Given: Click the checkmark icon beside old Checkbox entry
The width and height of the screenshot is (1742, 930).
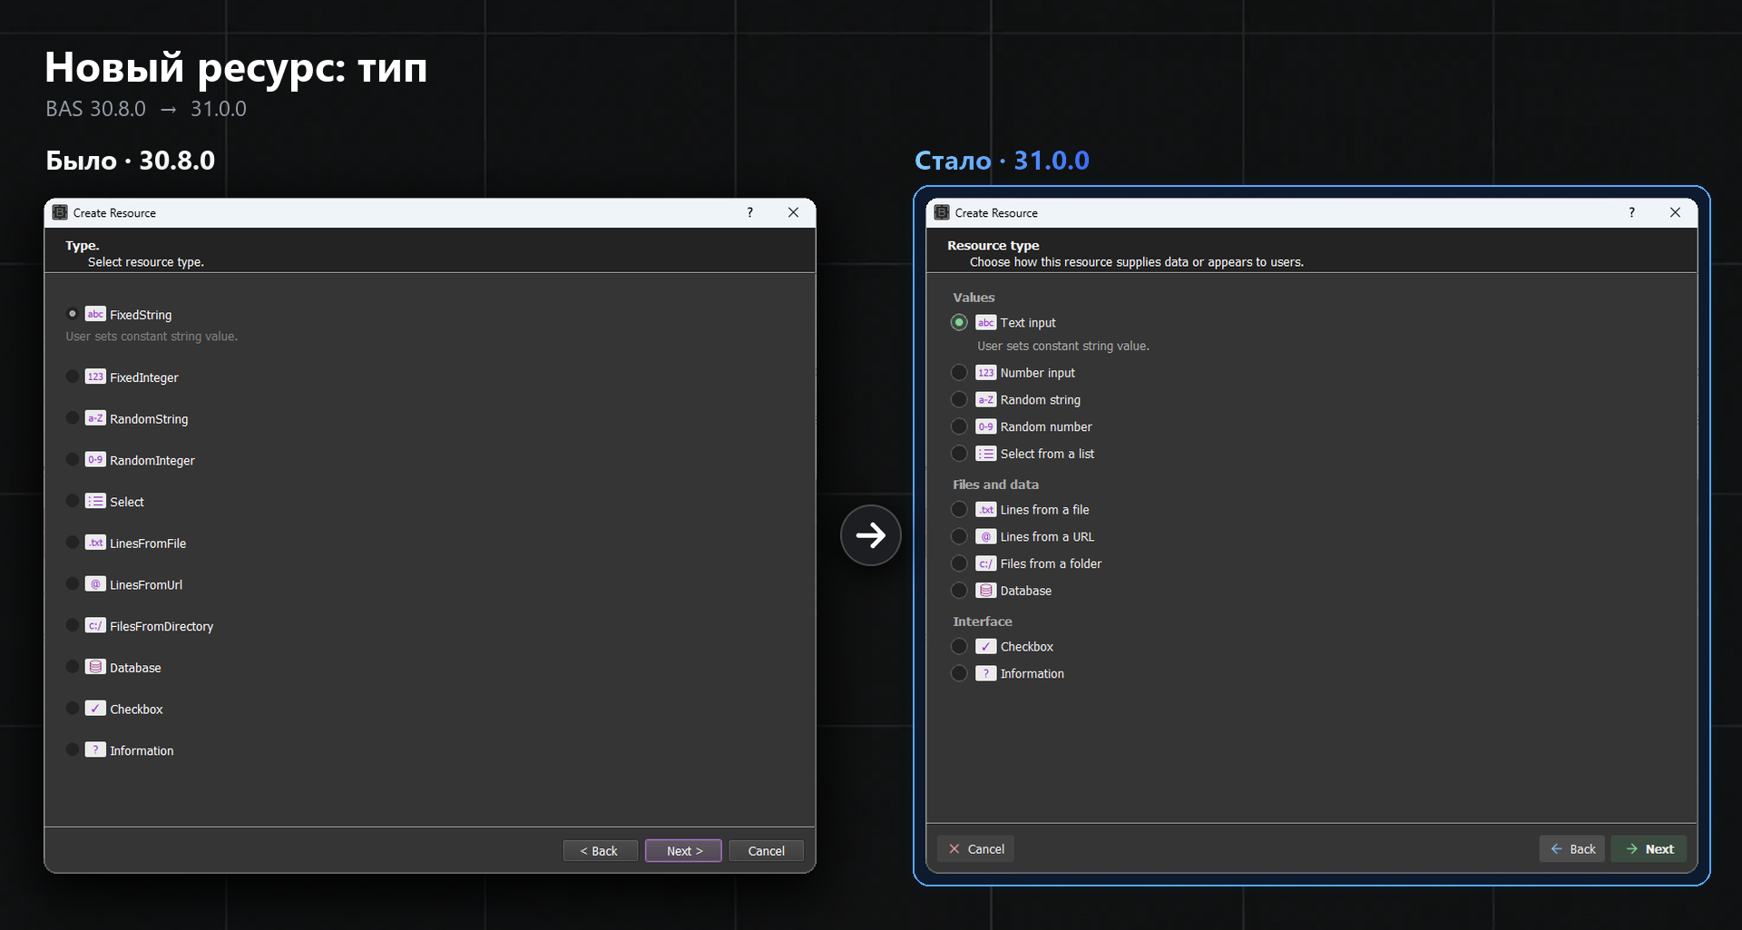Looking at the screenshot, I should [x=95, y=709].
